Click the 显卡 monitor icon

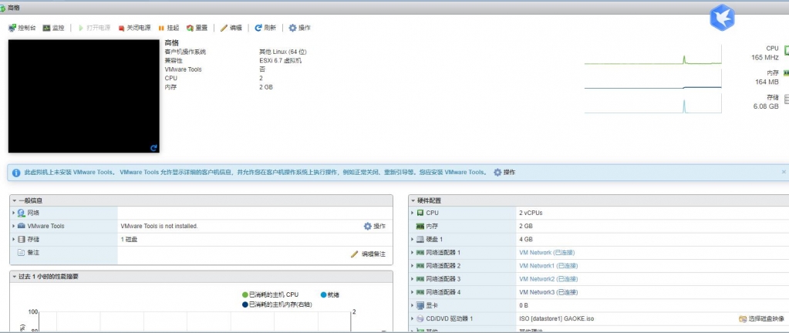click(x=420, y=305)
